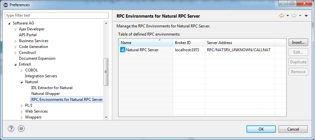
Task: Select IDL Extractor for Natural
Action: coord(52,88)
